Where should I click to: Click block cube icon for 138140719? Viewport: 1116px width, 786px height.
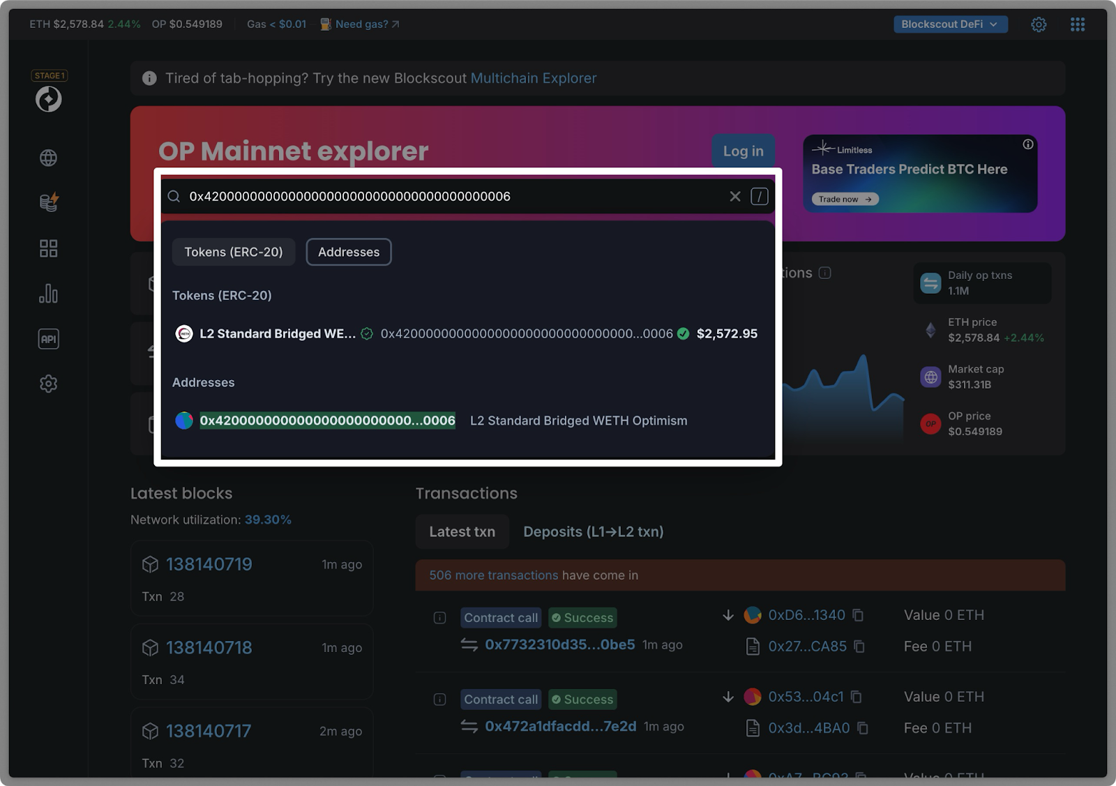pyautogui.click(x=150, y=564)
